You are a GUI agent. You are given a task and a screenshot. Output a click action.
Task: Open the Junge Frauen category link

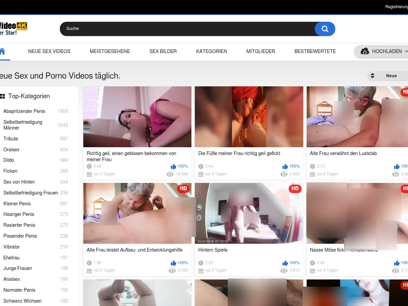pyautogui.click(x=18, y=268)
